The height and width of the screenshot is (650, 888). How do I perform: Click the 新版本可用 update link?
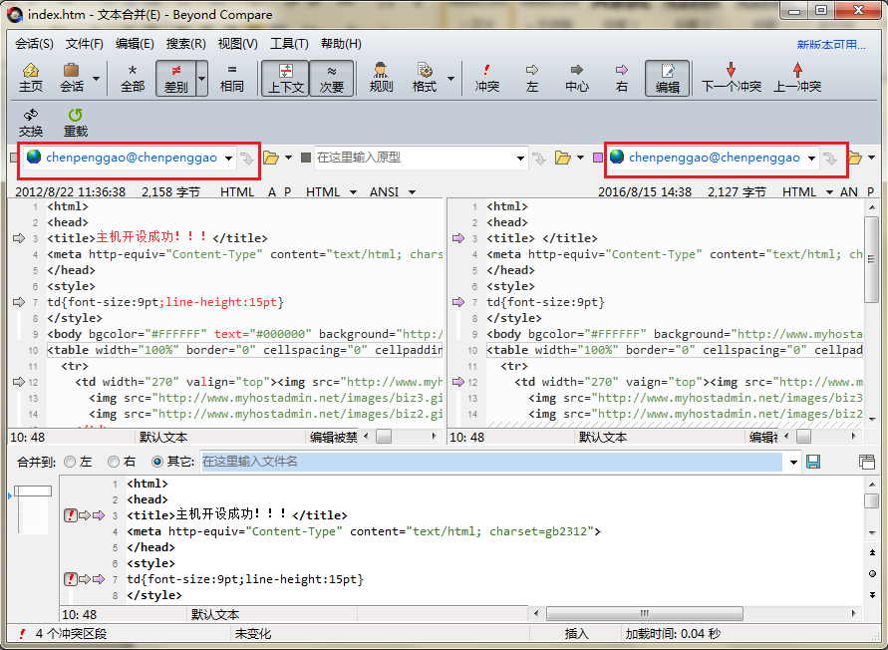click(830, 45)
